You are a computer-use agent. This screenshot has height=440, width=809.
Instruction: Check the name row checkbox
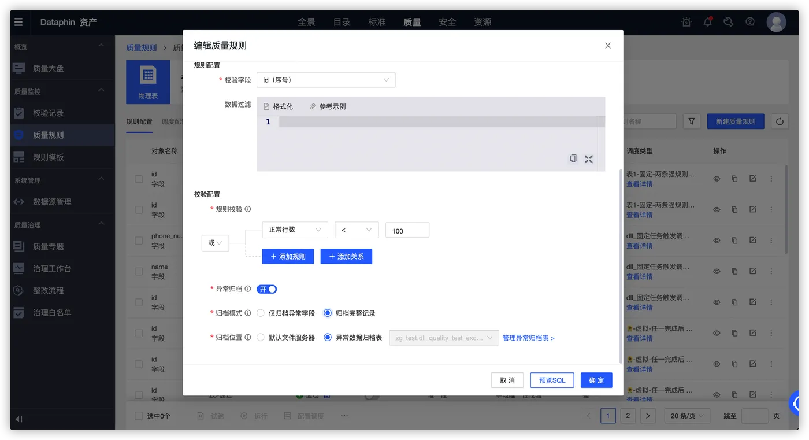pyautogui.click(x=139, y=272)
